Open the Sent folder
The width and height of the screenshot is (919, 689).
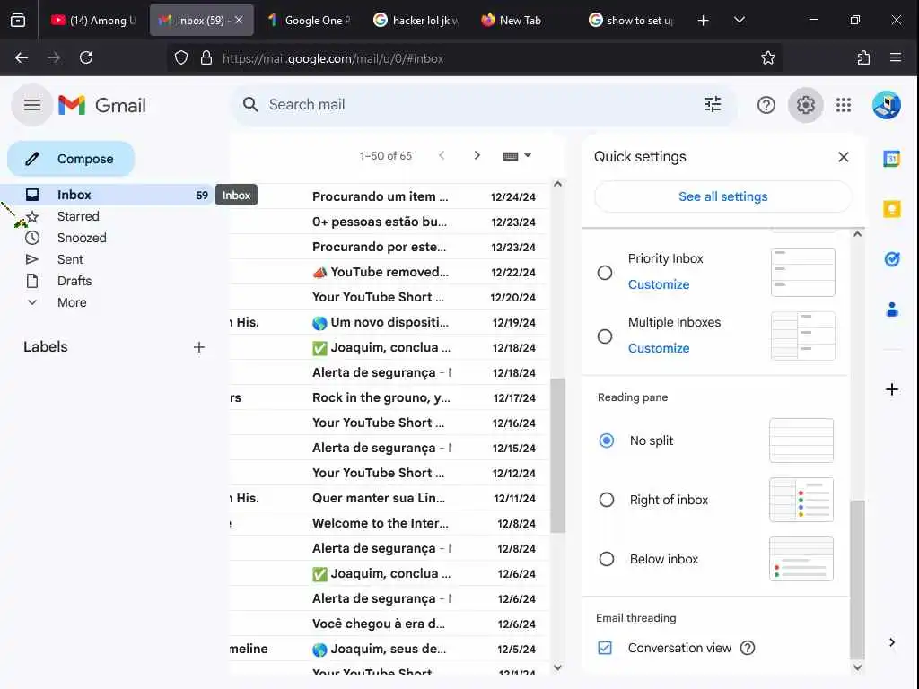tap(70, 259)
